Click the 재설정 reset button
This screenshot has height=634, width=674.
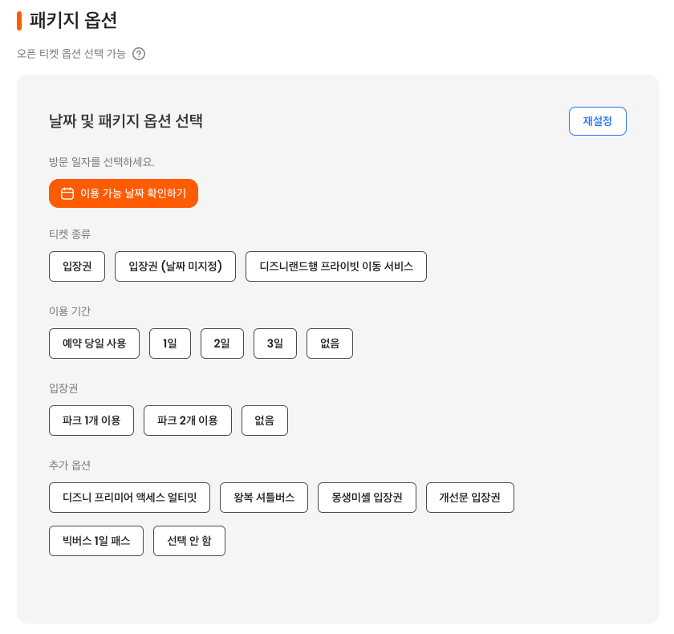597,121
